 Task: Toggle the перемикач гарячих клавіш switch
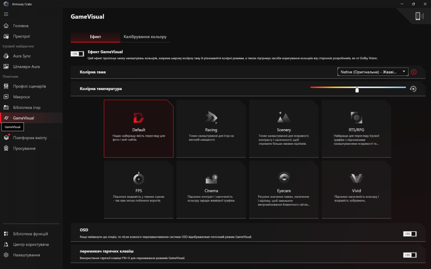tap(410, 255)
